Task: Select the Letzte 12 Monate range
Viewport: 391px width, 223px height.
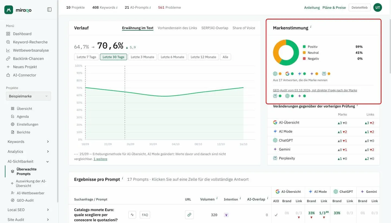Action: click(203, 57)
